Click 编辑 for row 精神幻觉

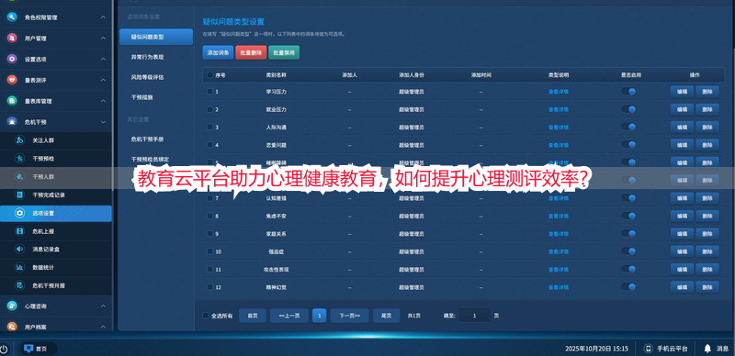click(x=682, y=286)
